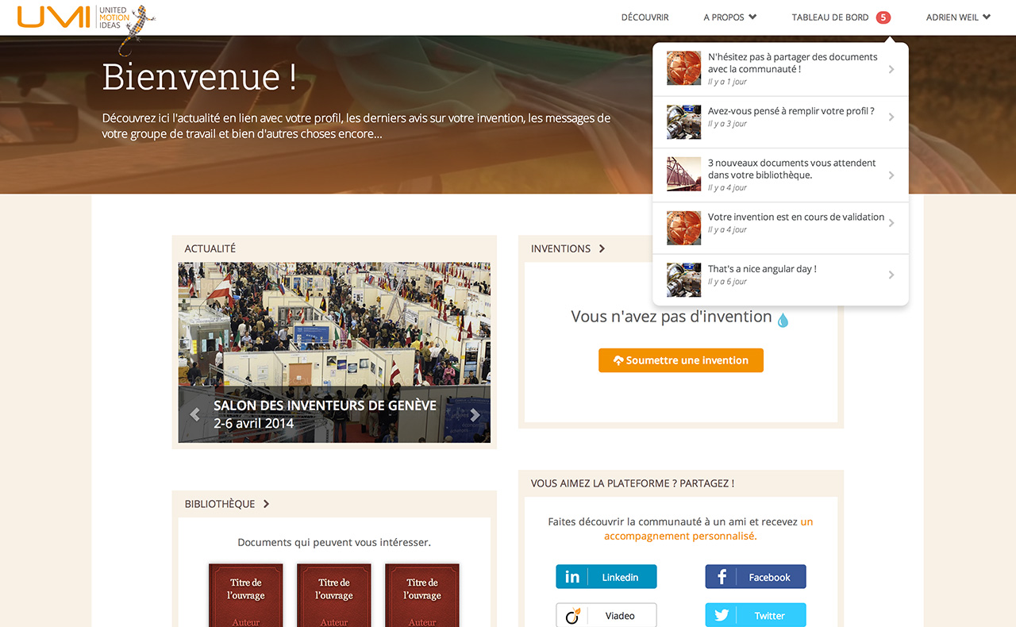Screen dimensions: 1016x627
Task: Click the 'Vous n'avez pas d'invention' text
Action: pos(672,317)
